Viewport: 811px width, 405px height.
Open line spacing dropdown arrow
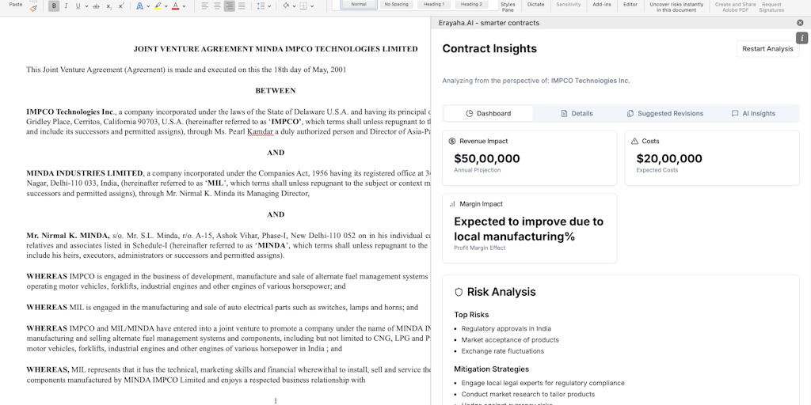(269, 6)
